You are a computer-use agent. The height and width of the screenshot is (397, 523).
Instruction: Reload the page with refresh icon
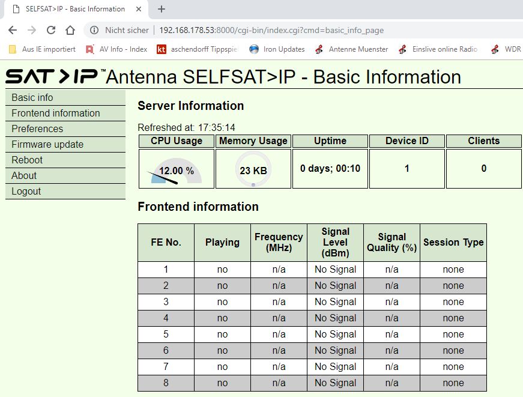click(51, 30)
